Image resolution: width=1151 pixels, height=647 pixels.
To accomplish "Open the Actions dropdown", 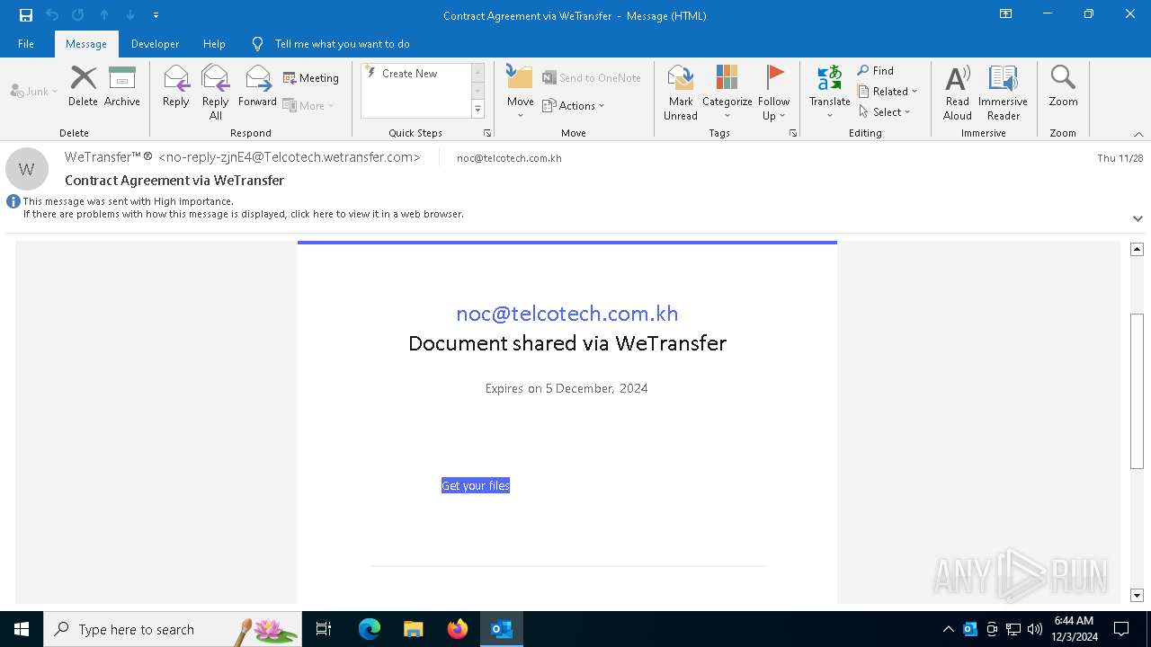I will (574, 106).
